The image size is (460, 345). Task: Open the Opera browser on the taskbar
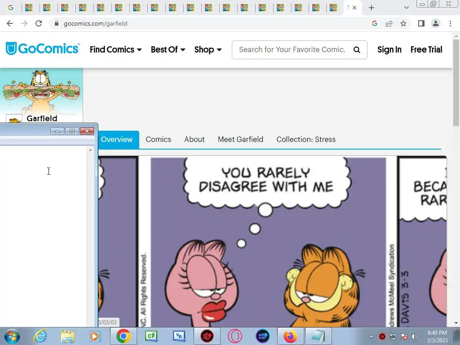[x=235, y=336]
